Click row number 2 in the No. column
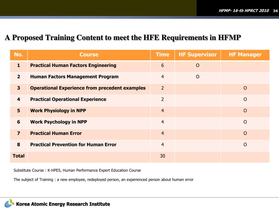 click(19, 77)
